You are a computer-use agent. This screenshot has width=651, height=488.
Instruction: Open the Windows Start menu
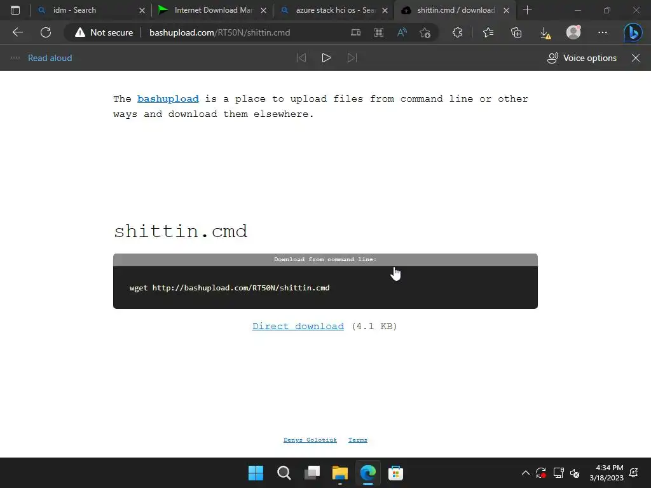click(x=256, y=473)
